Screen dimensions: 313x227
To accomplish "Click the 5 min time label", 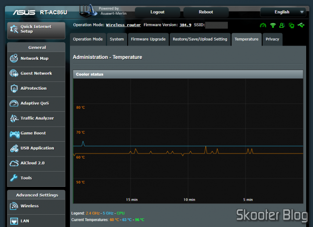I will pos(248,200).
